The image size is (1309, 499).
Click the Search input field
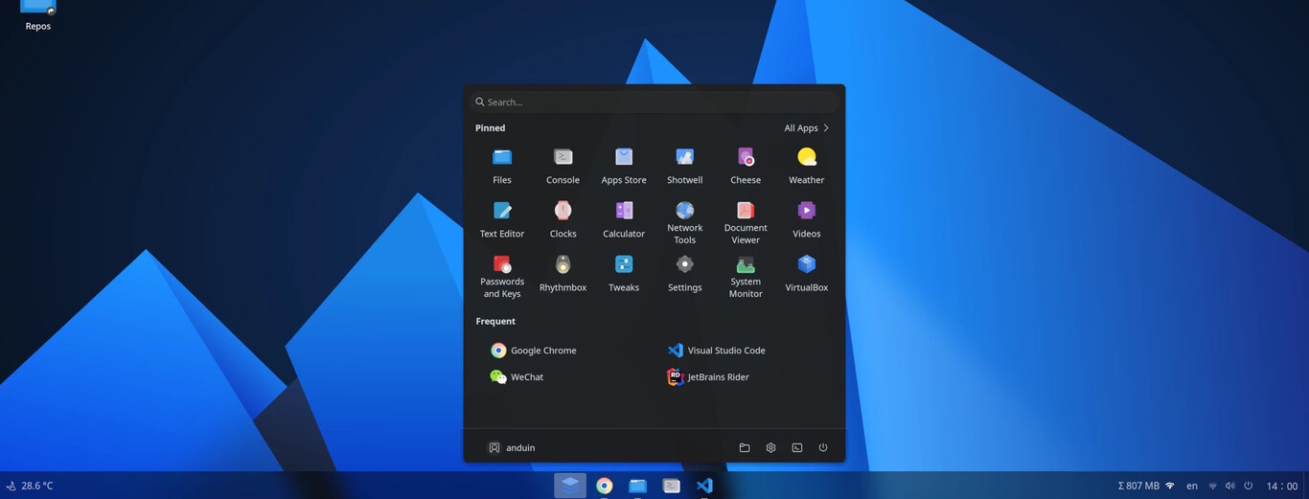654,102
